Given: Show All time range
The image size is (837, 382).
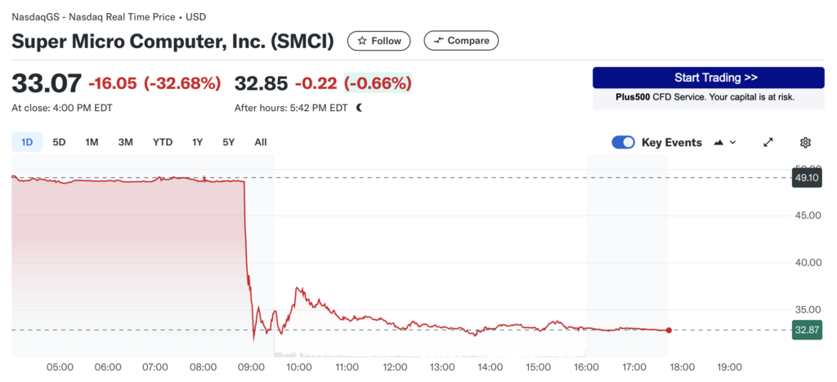Looking at the screenshot, I should tap(261, 142).
